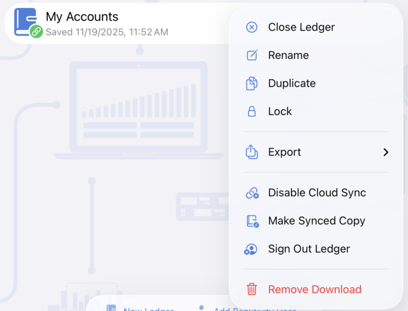Click the Disable Cloud Sync icon
The height and width of the screenshot is (311, 408).
click(x=252, y=193)
